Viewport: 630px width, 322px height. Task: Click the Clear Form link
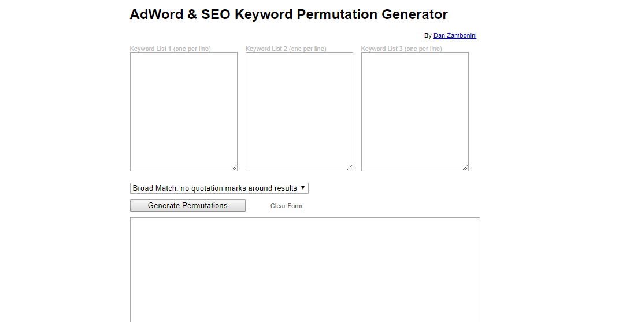point(286,206)
